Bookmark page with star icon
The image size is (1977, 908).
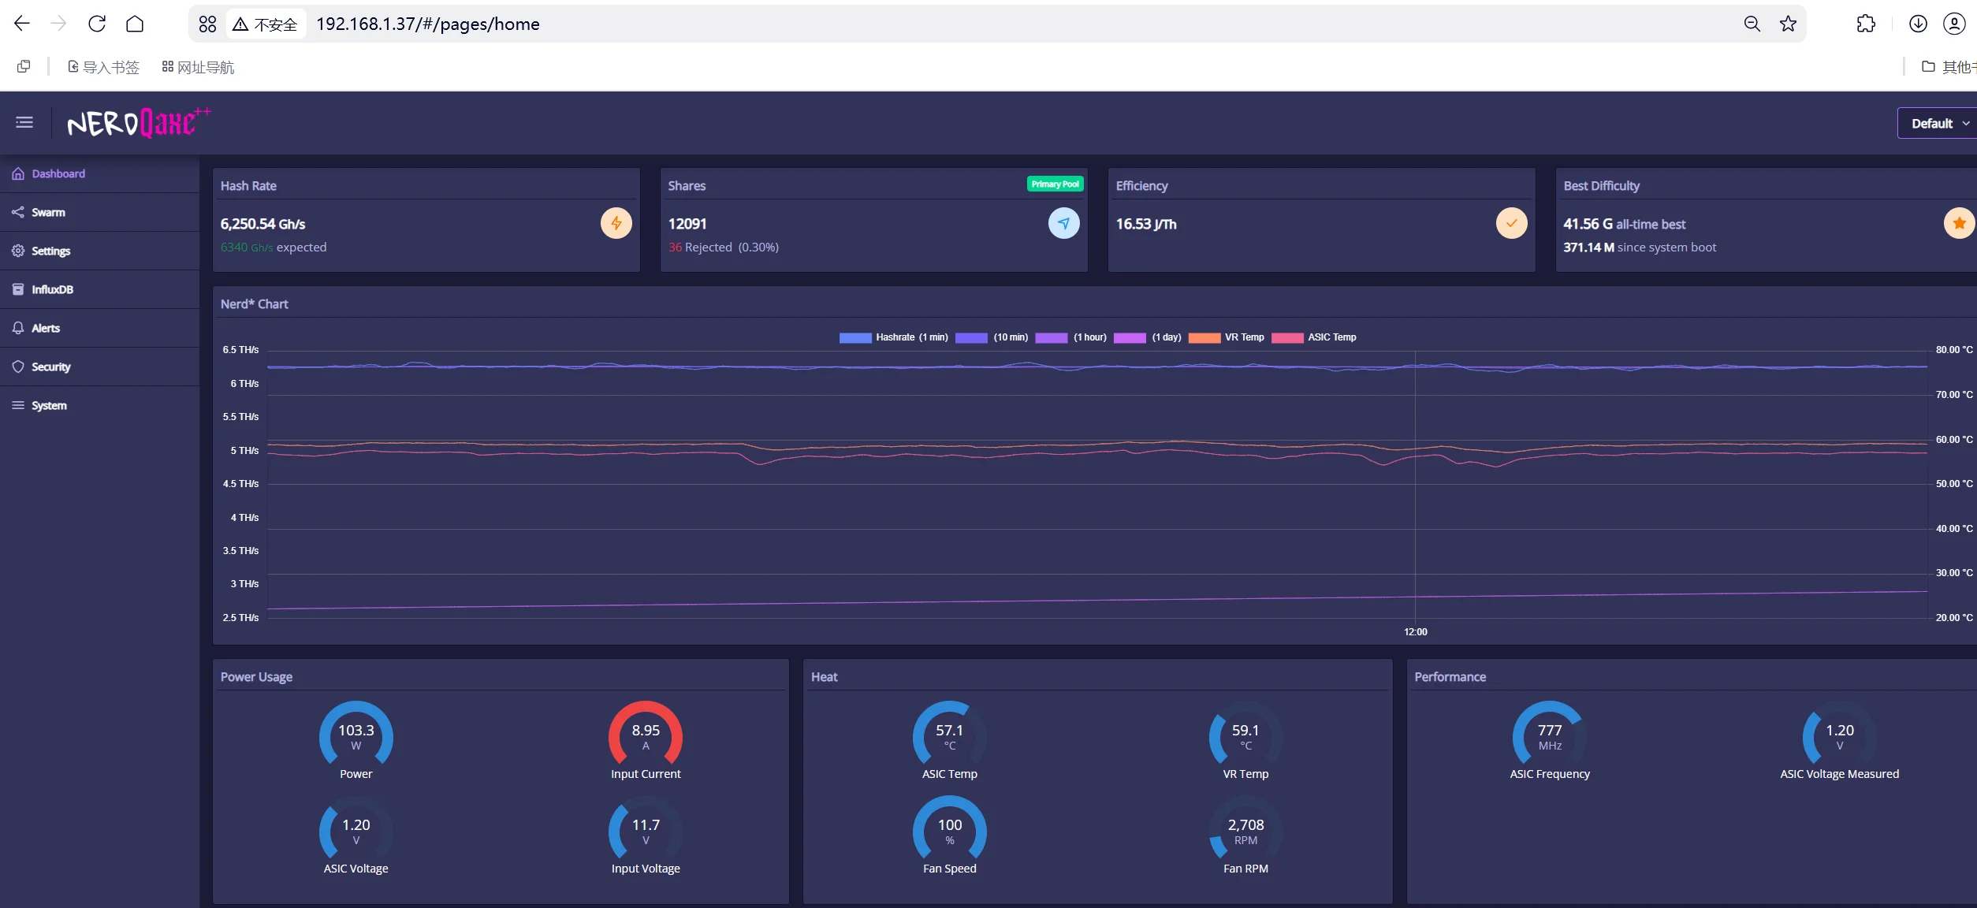click(x=1788, y=24)
